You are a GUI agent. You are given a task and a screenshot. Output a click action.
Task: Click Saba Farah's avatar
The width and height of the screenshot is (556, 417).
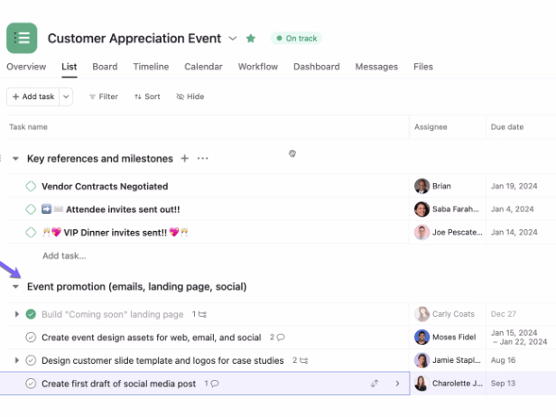pyautogui.click(x=422, y=209)
